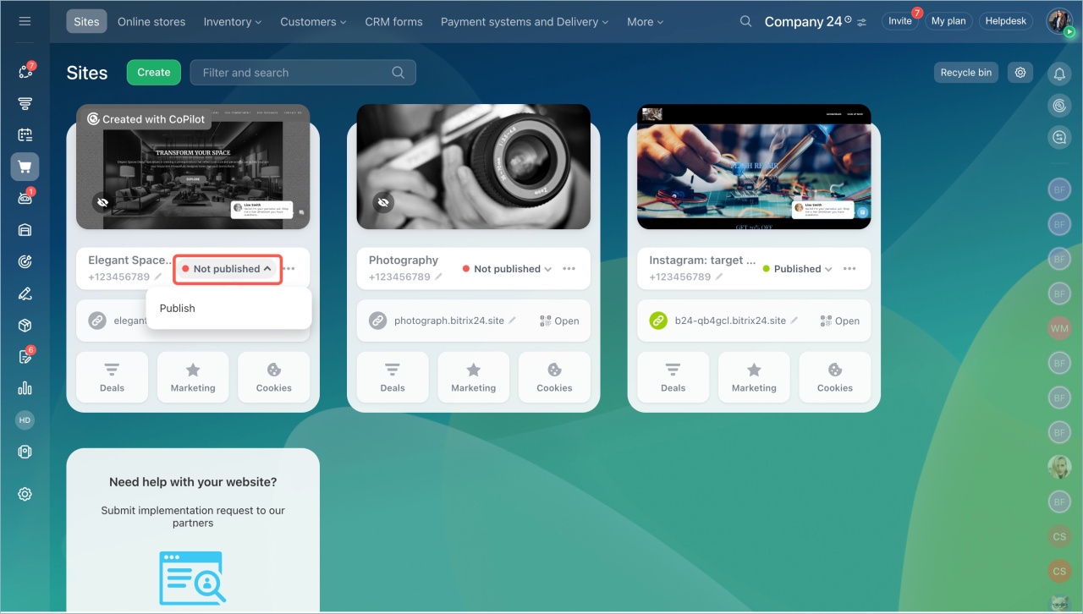Choose Publish from the dropdown menu
The image size is (1083, 614).
[228, 308]
